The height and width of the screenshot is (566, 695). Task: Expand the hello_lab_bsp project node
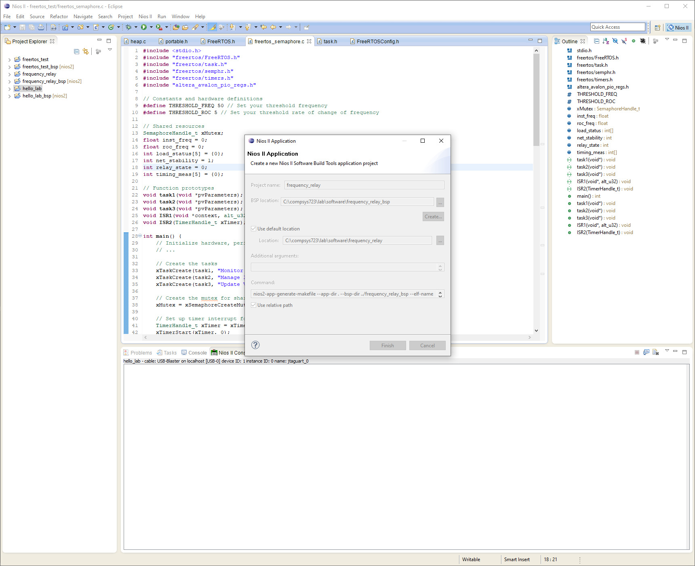9,96
